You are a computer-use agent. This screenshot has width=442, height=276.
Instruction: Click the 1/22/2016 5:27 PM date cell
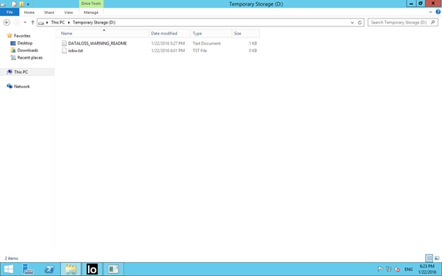point(168,43)
